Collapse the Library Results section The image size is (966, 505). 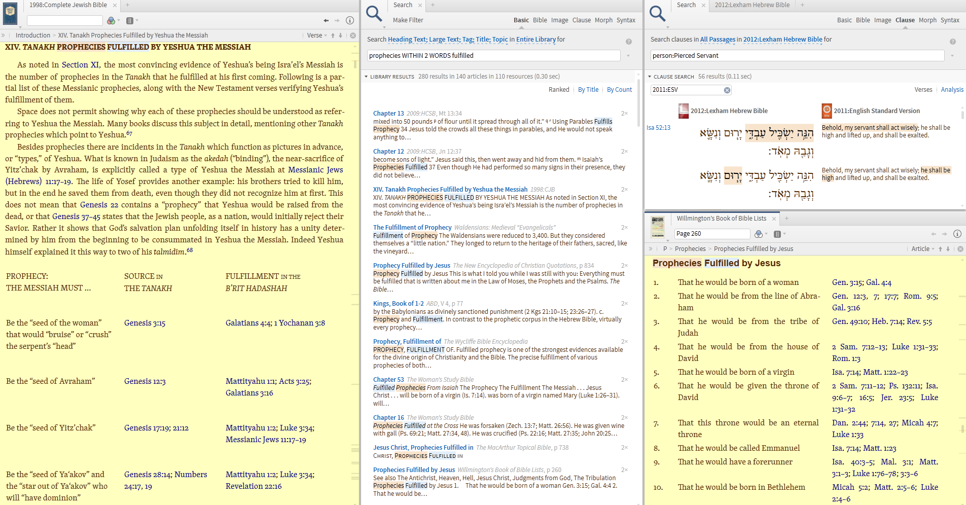click(366, 77)
